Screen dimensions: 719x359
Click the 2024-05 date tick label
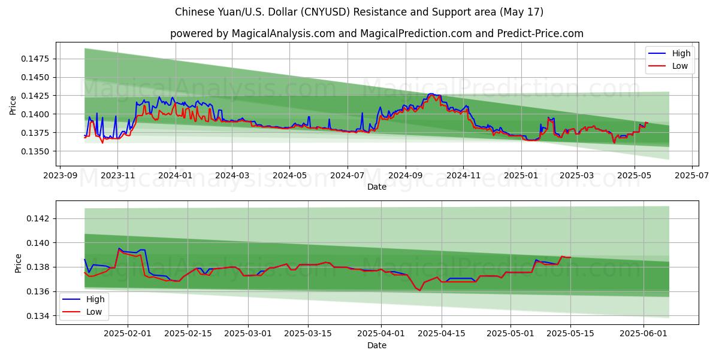click(289, 176)
